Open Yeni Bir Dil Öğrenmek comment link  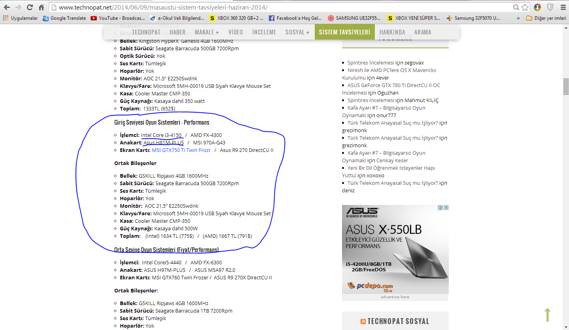pos(388,172)
